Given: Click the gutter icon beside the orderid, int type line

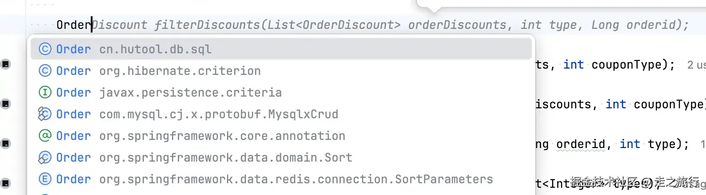Looking at the screenshot, I should coord(5,144).
